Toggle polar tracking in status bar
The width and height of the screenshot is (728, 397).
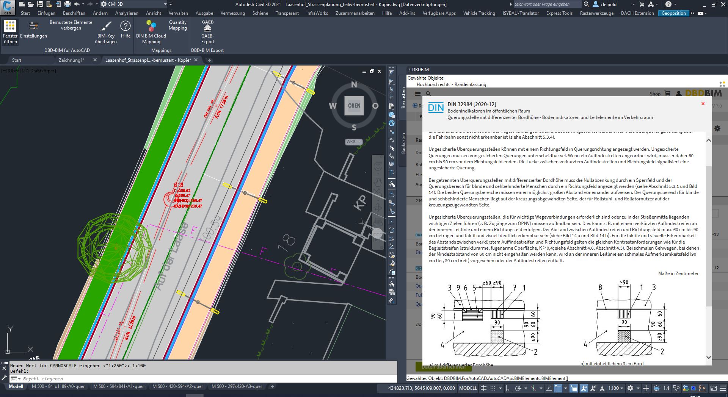pyautogui.click(x=518, y=388)
